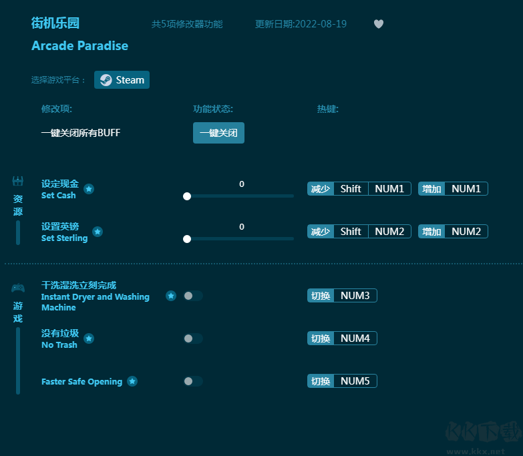The height and width of the screenshot is (456, 523).
Task: Click the 一键关闭所有BUFF text
Action: pyautogui.click(x=80, y=133)
